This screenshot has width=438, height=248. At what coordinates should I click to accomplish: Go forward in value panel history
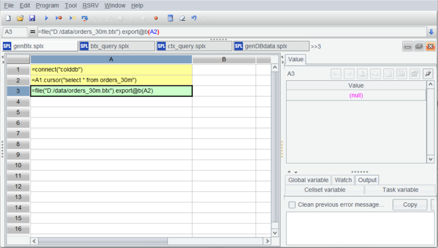click(x=349, y=74)
